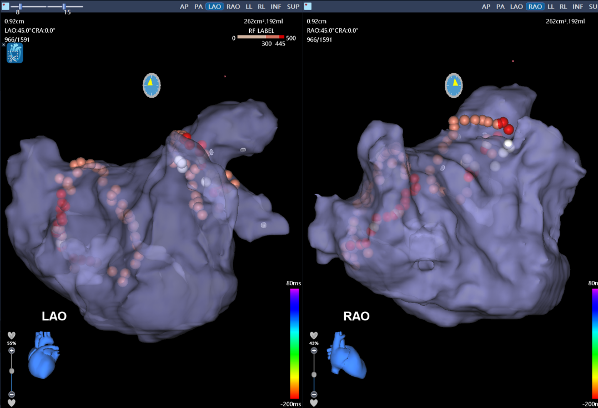Click the 0.92cm text in left pane
Viewport: 598px width, 408px height.
[14, 21]
